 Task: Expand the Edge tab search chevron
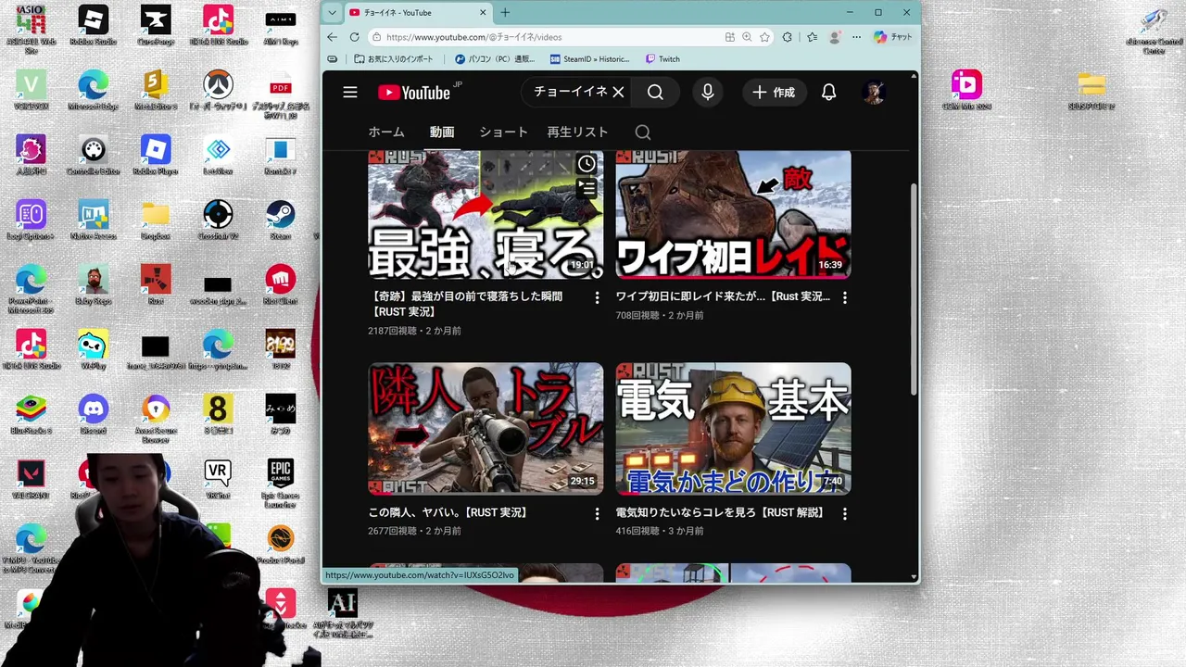coord(332,12)
